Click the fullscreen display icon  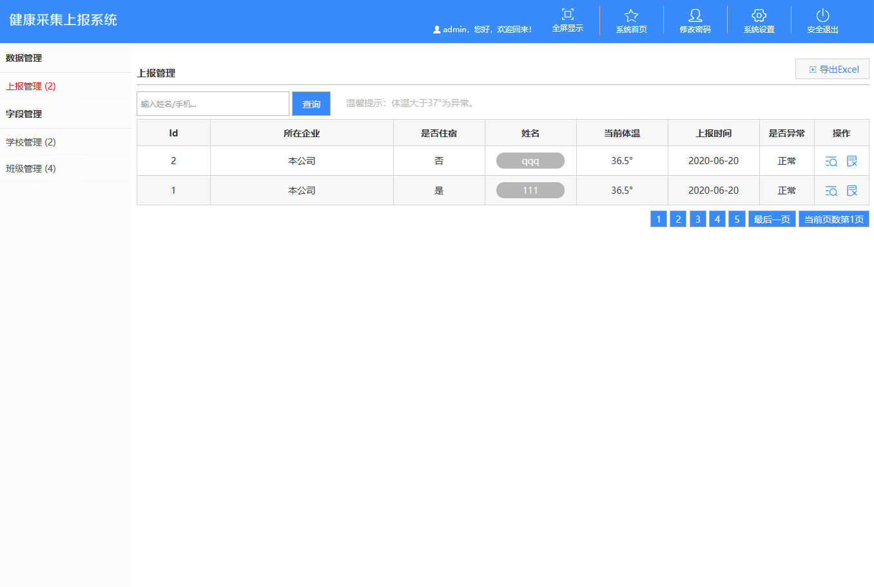click(x=567, y=15)
